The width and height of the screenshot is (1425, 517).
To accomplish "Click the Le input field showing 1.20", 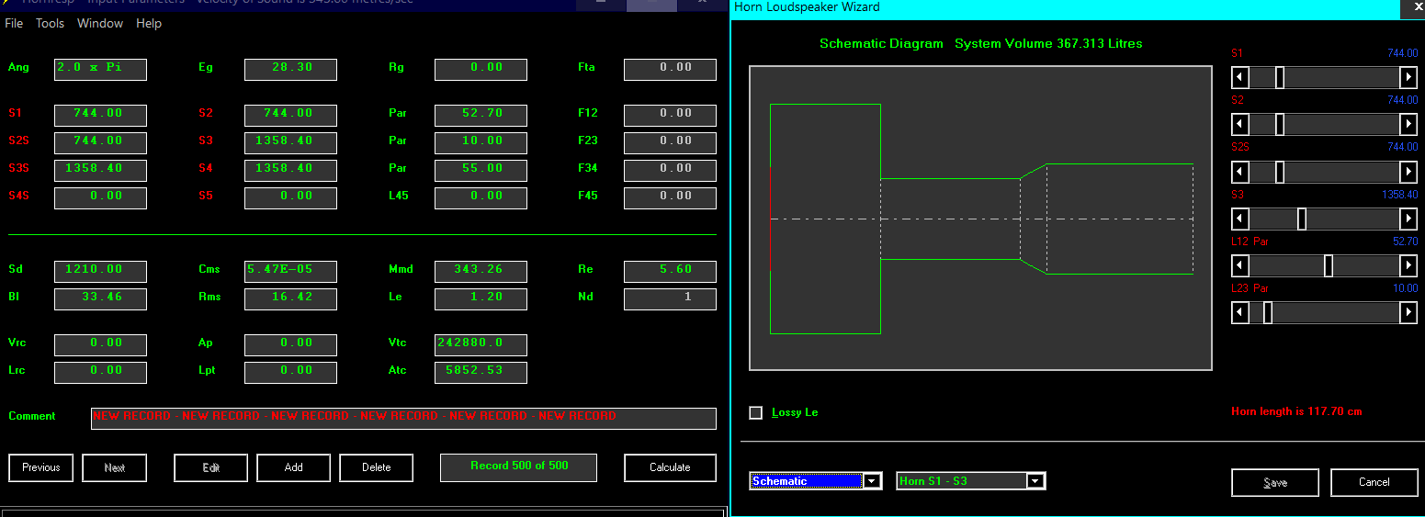I will pos(481,298).
